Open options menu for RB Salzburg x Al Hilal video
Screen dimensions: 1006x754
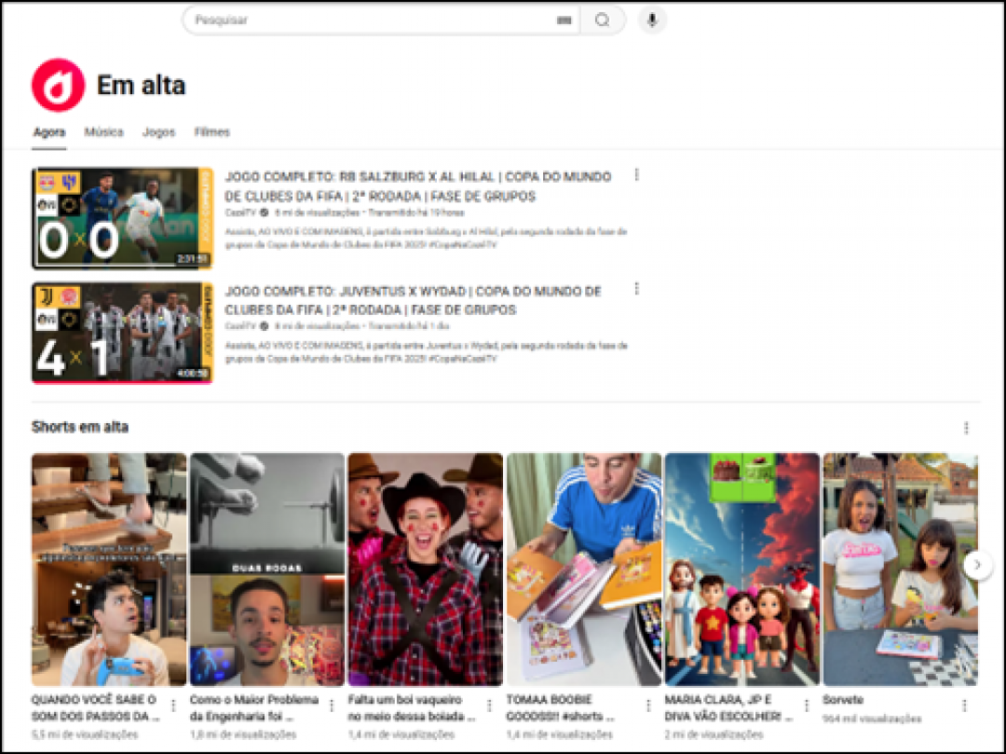(636, 175)
